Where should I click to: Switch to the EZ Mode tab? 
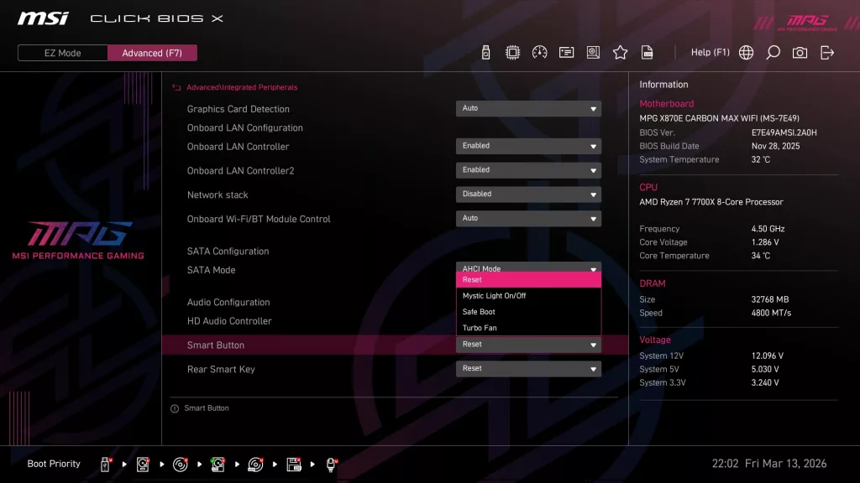click(61, 52)
